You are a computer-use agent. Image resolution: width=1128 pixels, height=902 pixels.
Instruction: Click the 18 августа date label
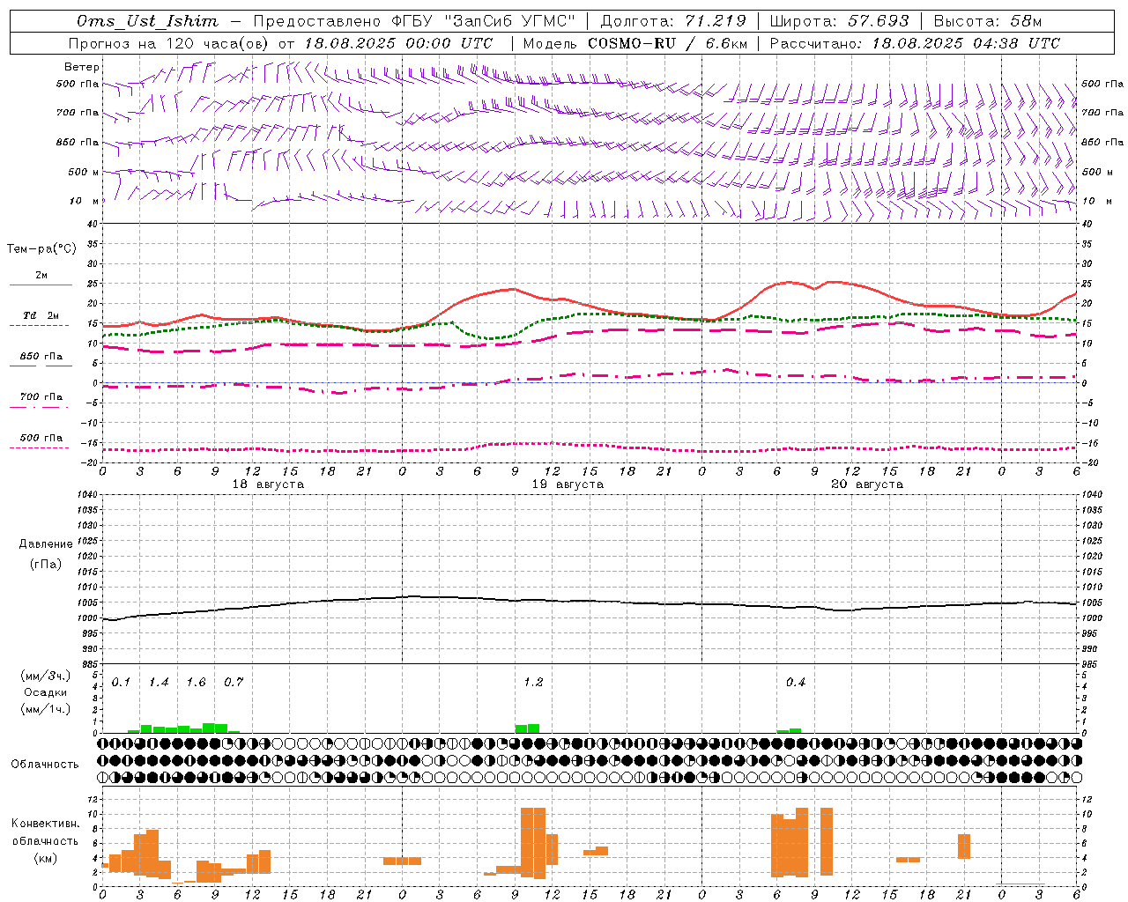click(268, 484)
